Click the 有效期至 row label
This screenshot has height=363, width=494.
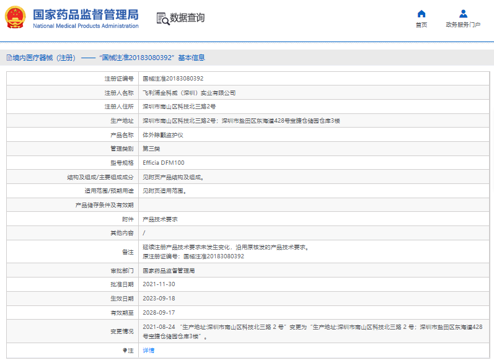coord(122,313)
